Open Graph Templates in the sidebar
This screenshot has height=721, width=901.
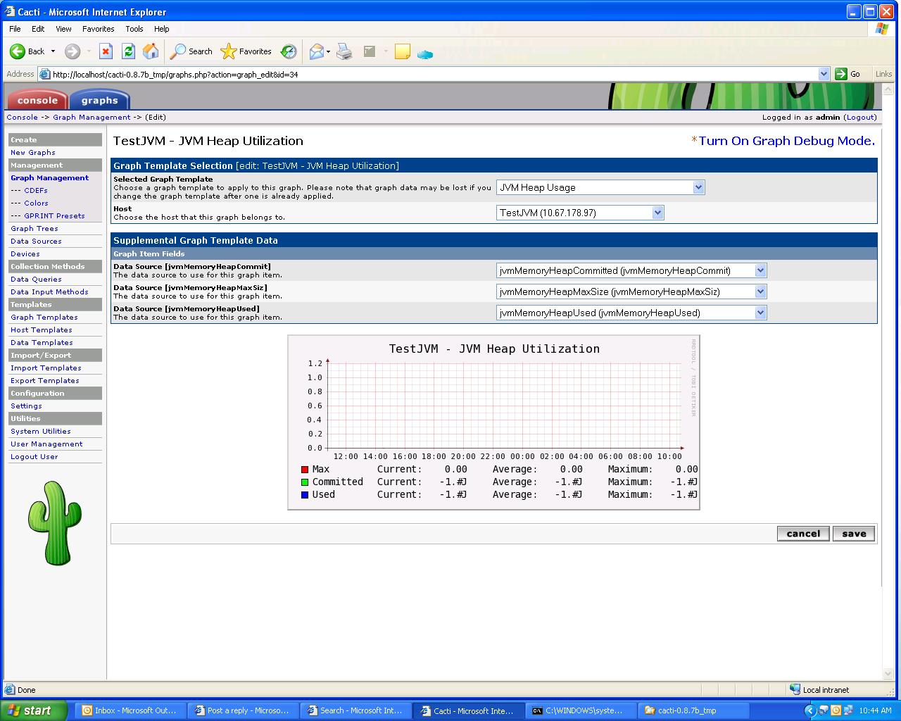coord(44,317)
